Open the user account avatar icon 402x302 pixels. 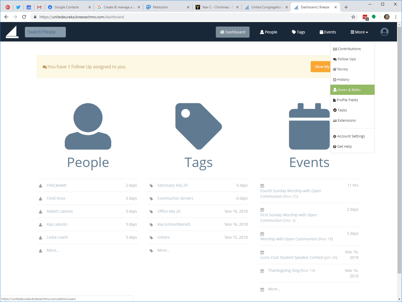point(384,32)
